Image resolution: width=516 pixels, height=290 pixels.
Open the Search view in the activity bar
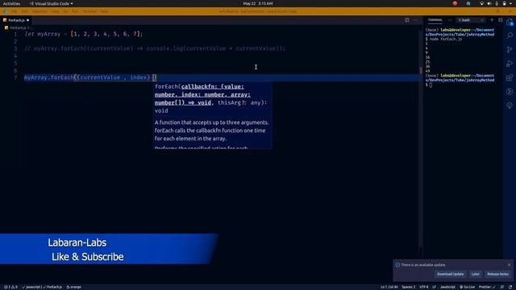point(510,35)
